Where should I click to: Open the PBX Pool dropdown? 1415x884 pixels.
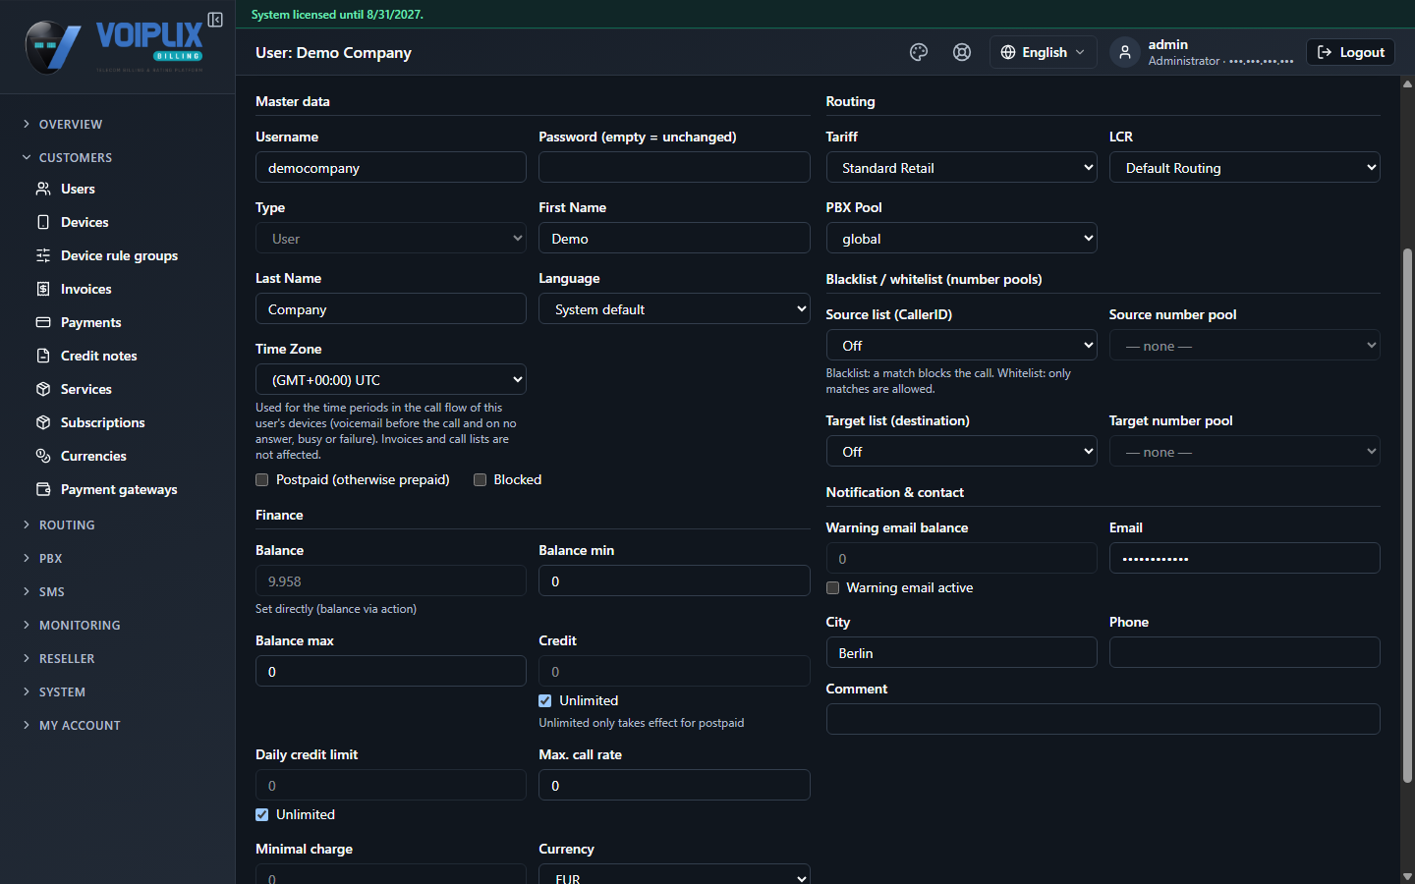pyautogui.click(x=961, y=239)
